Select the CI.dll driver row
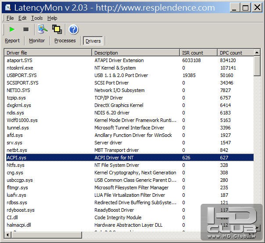The image size is (265, 243). (x=130, y=217)
